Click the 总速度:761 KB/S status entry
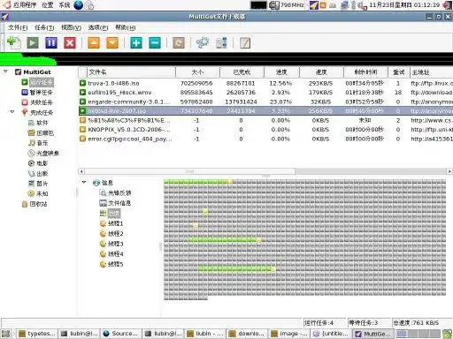The height and width of the screenshot is (339, 453). (417, 323)
